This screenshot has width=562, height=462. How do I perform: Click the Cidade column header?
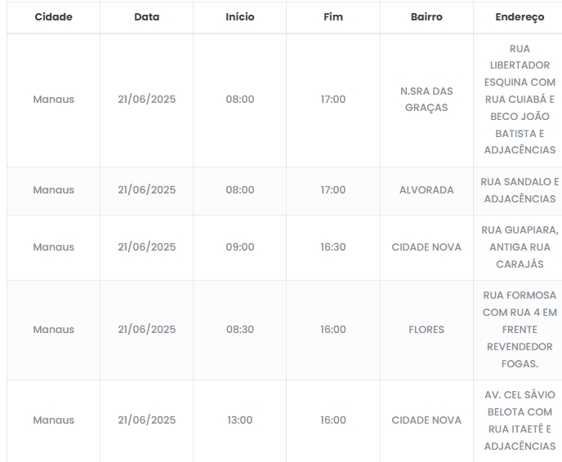(x=53, y=17)
